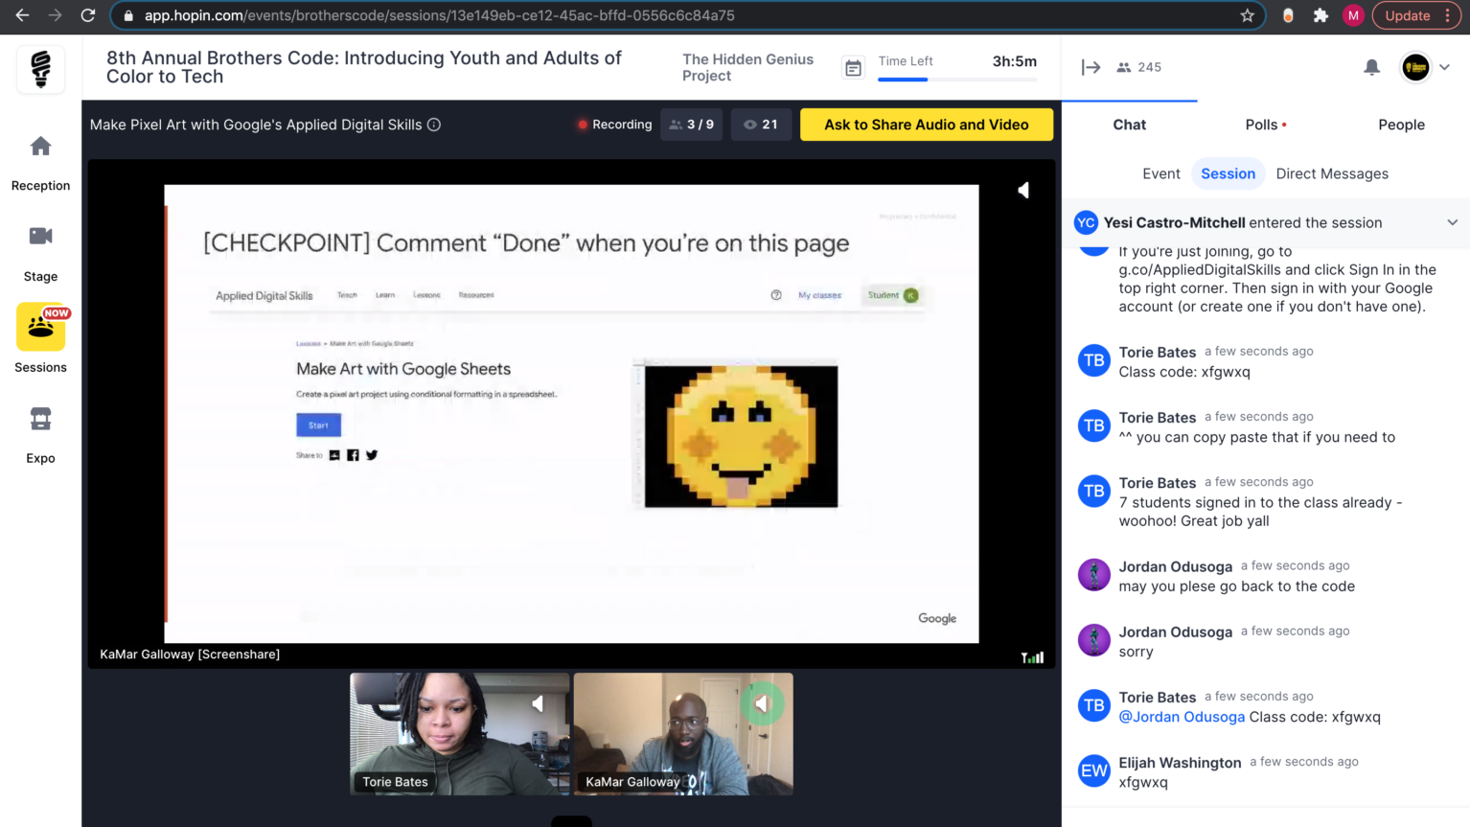Collapse the side panel arrow icon

click(x=1091, y=67)
